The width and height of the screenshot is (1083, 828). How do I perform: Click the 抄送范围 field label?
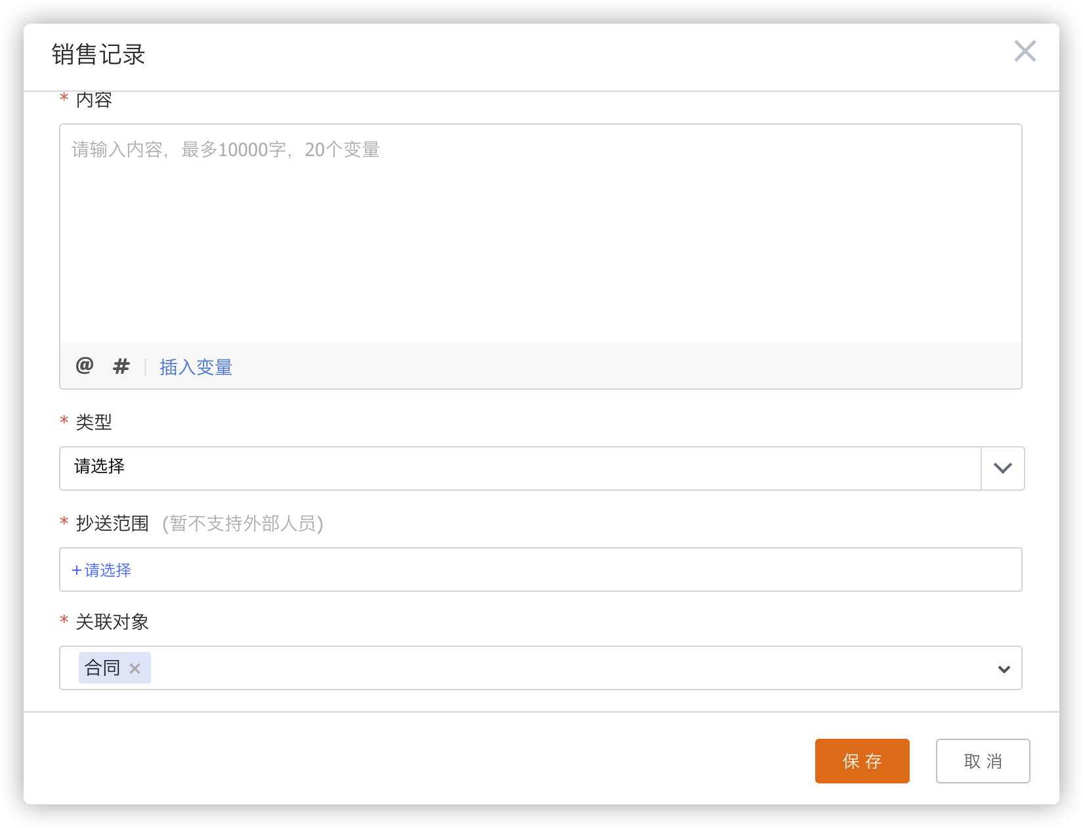pos(112,524)
